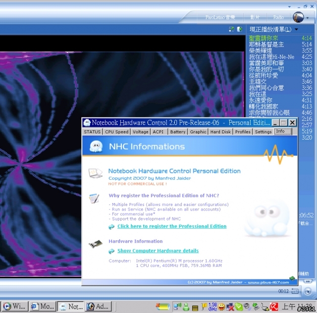Viewport: 317px width, 313px height.
Task: Click the Not... NHC taskbar button
Action: (x=71, y=307)
